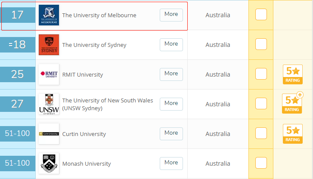Open the RMIT University logo thumbnail
The image size is (313, 179).
[x=49, y=74]
